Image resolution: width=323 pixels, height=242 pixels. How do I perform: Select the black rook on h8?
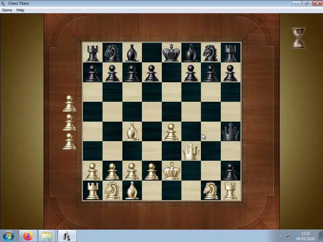coord(230,53)
